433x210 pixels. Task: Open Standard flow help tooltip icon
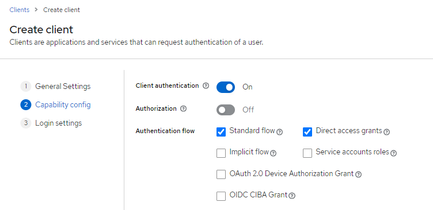[x=279, y=132]
